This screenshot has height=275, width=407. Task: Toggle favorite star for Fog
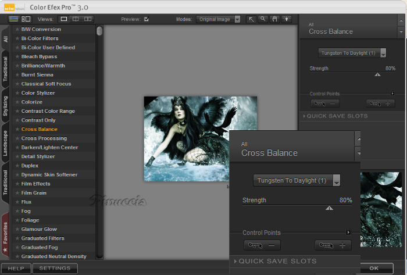(x=17, y=211)
